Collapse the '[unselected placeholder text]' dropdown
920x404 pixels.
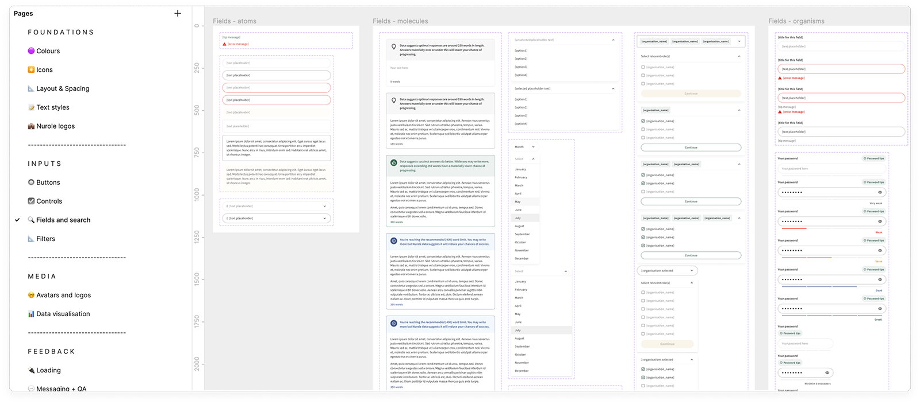pos(613,40)
